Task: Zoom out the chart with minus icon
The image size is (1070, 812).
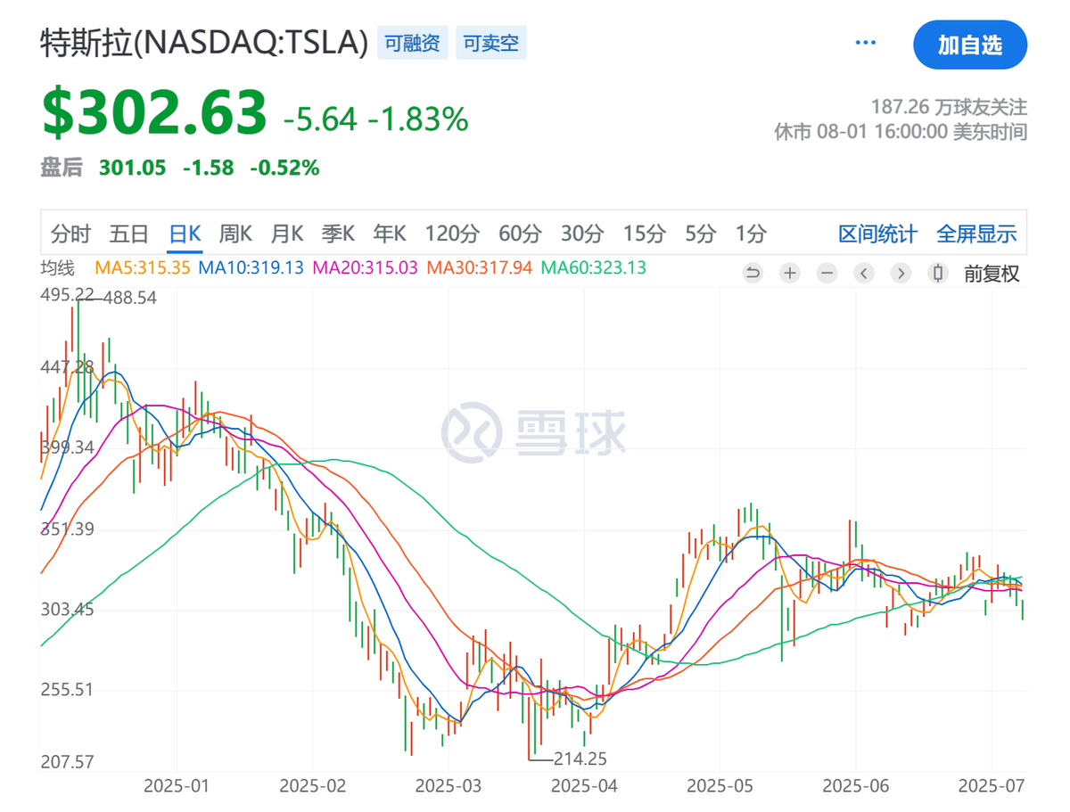Action: [x=827, y=274]
